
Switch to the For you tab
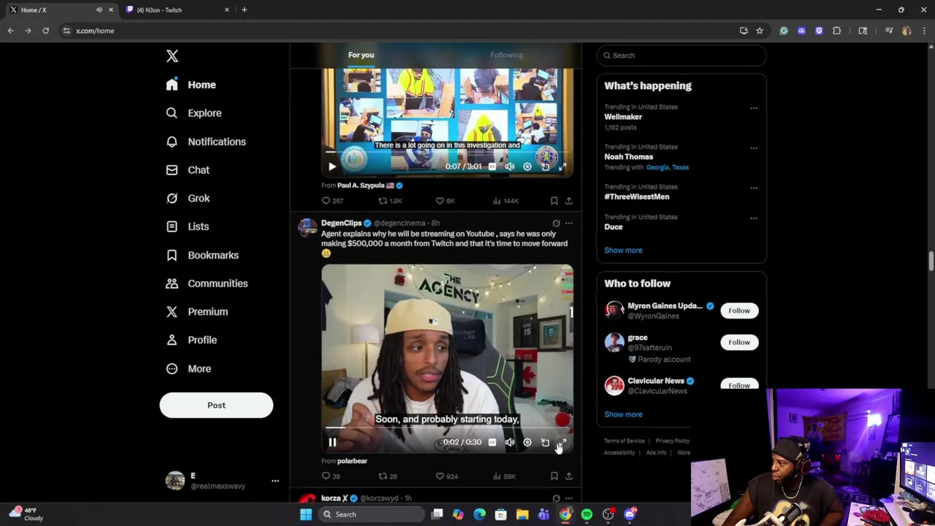(x=361, y=55)
